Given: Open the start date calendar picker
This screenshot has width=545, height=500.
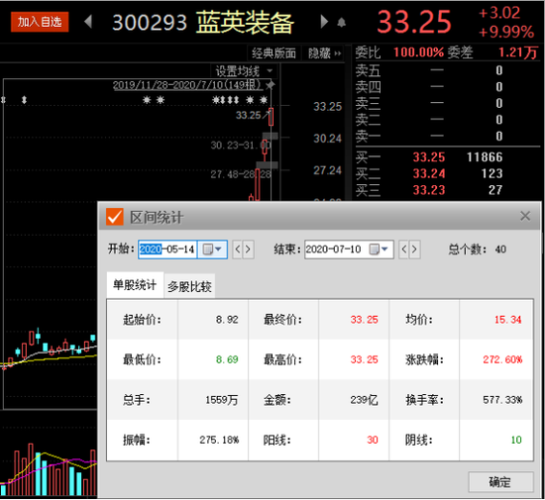Looking at the screenshot, I should pyautogui.click(x=212, y=250).
